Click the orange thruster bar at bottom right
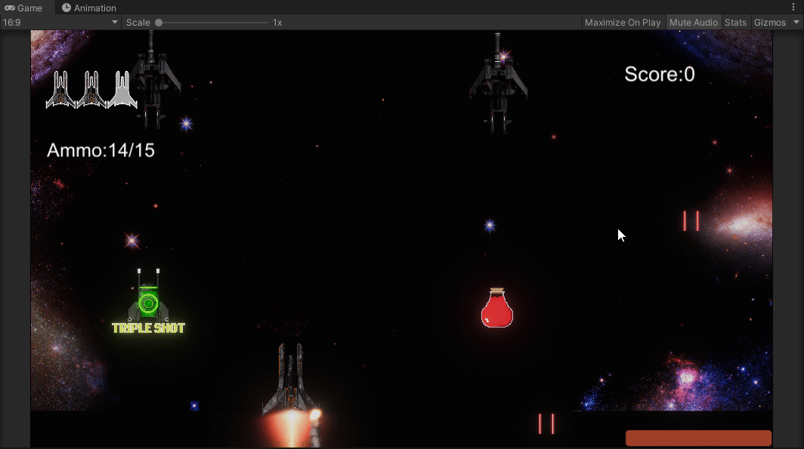This screenshot has height=449, width=804. 697,438
